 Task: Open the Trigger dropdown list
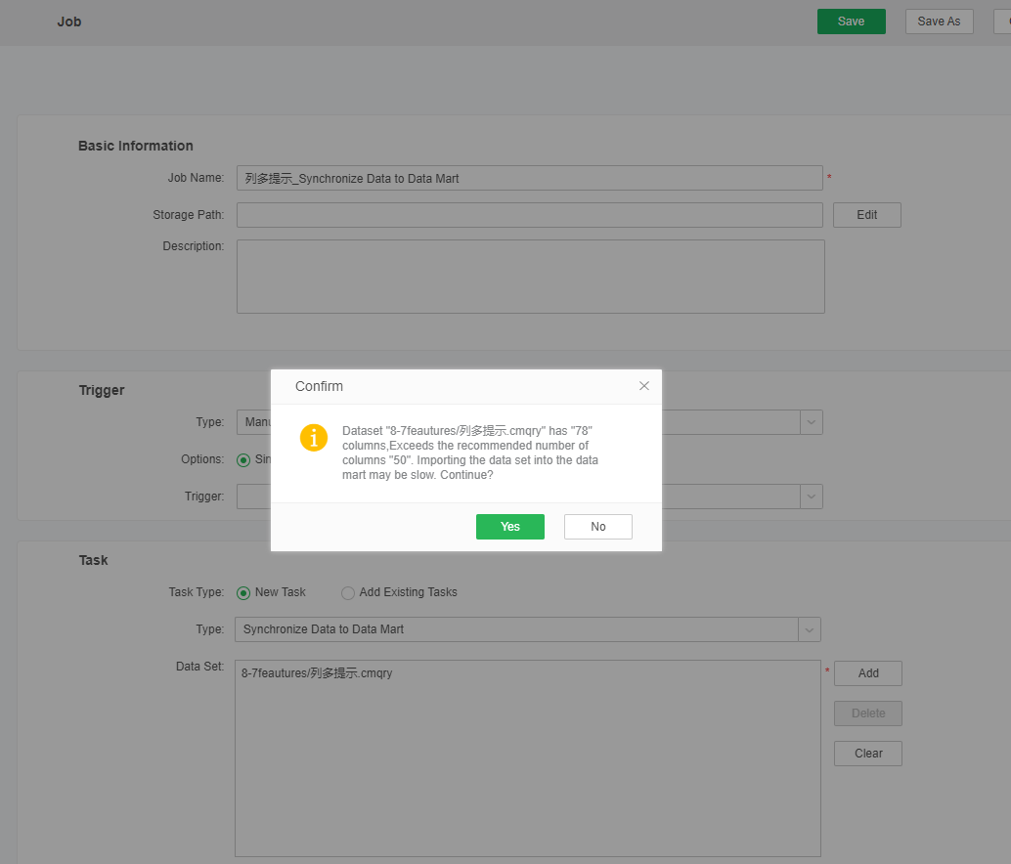[811, 497]
